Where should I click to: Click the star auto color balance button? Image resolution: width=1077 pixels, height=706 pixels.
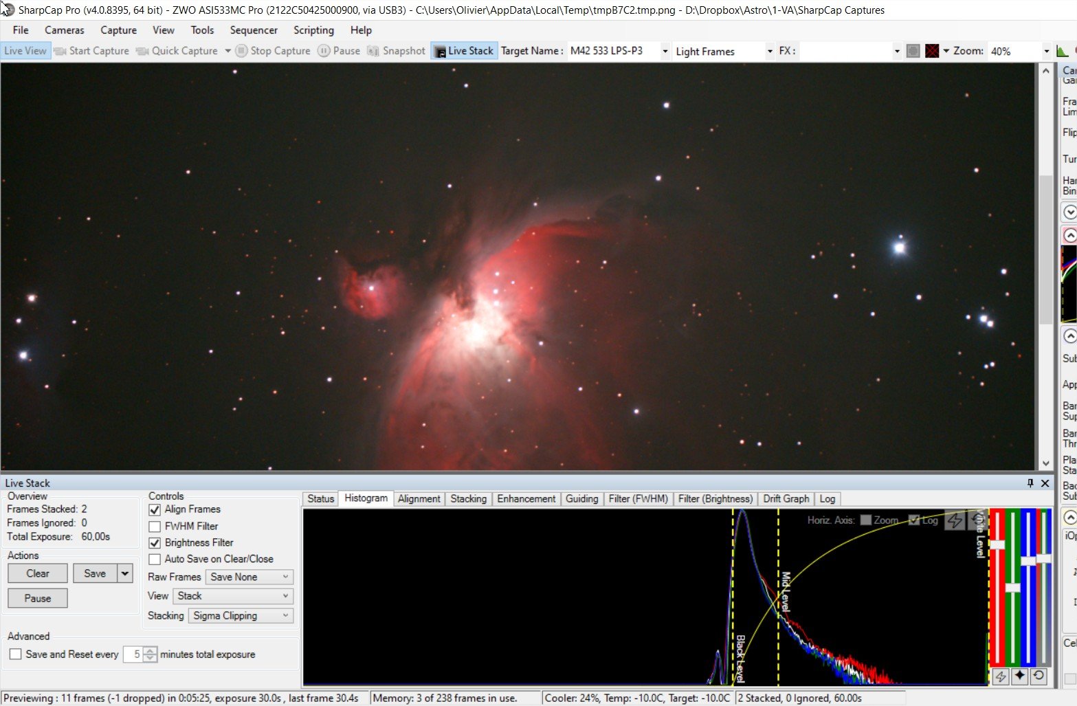coord(1020,676)
